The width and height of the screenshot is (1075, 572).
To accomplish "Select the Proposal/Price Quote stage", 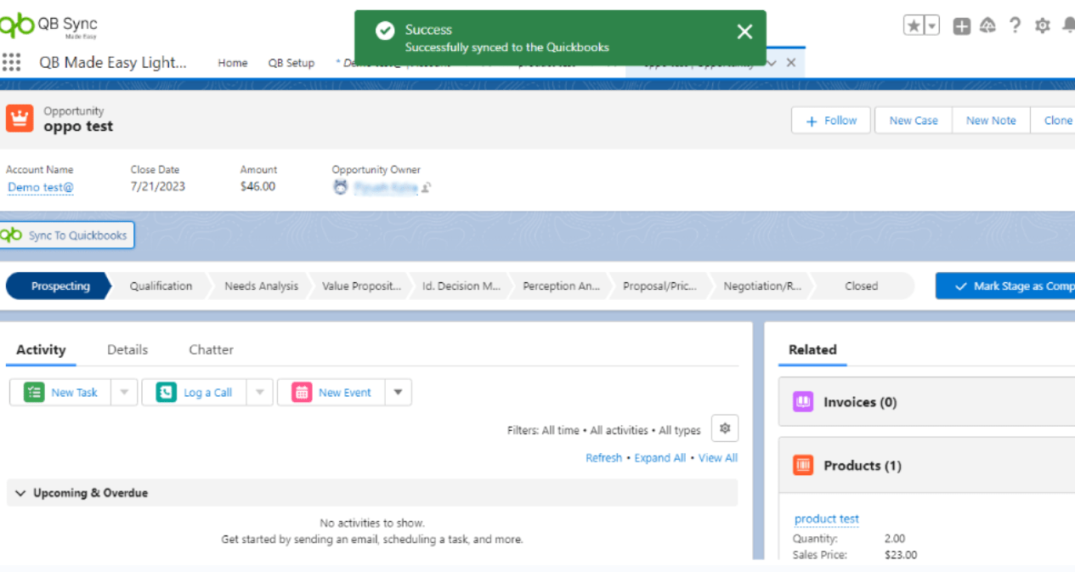I will 660,286.
